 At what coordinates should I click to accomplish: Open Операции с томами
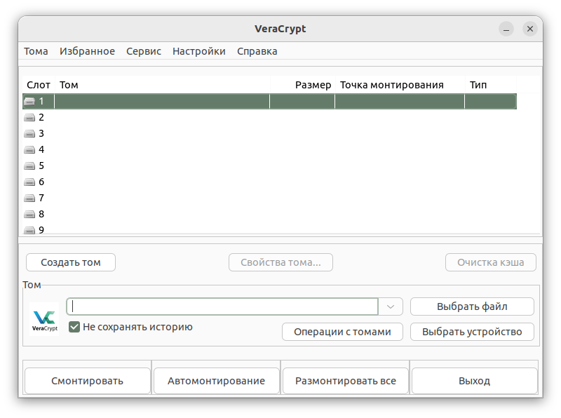(x=342, y=332)
